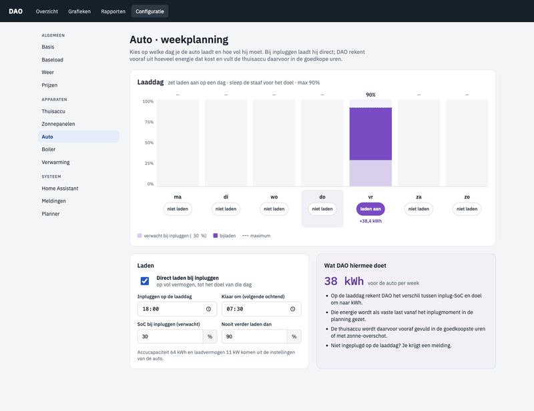Image resolution: width=534 pixels, height=411 pixels.
Task: Click the 18:00 plug-in time field
Action: 177,309
